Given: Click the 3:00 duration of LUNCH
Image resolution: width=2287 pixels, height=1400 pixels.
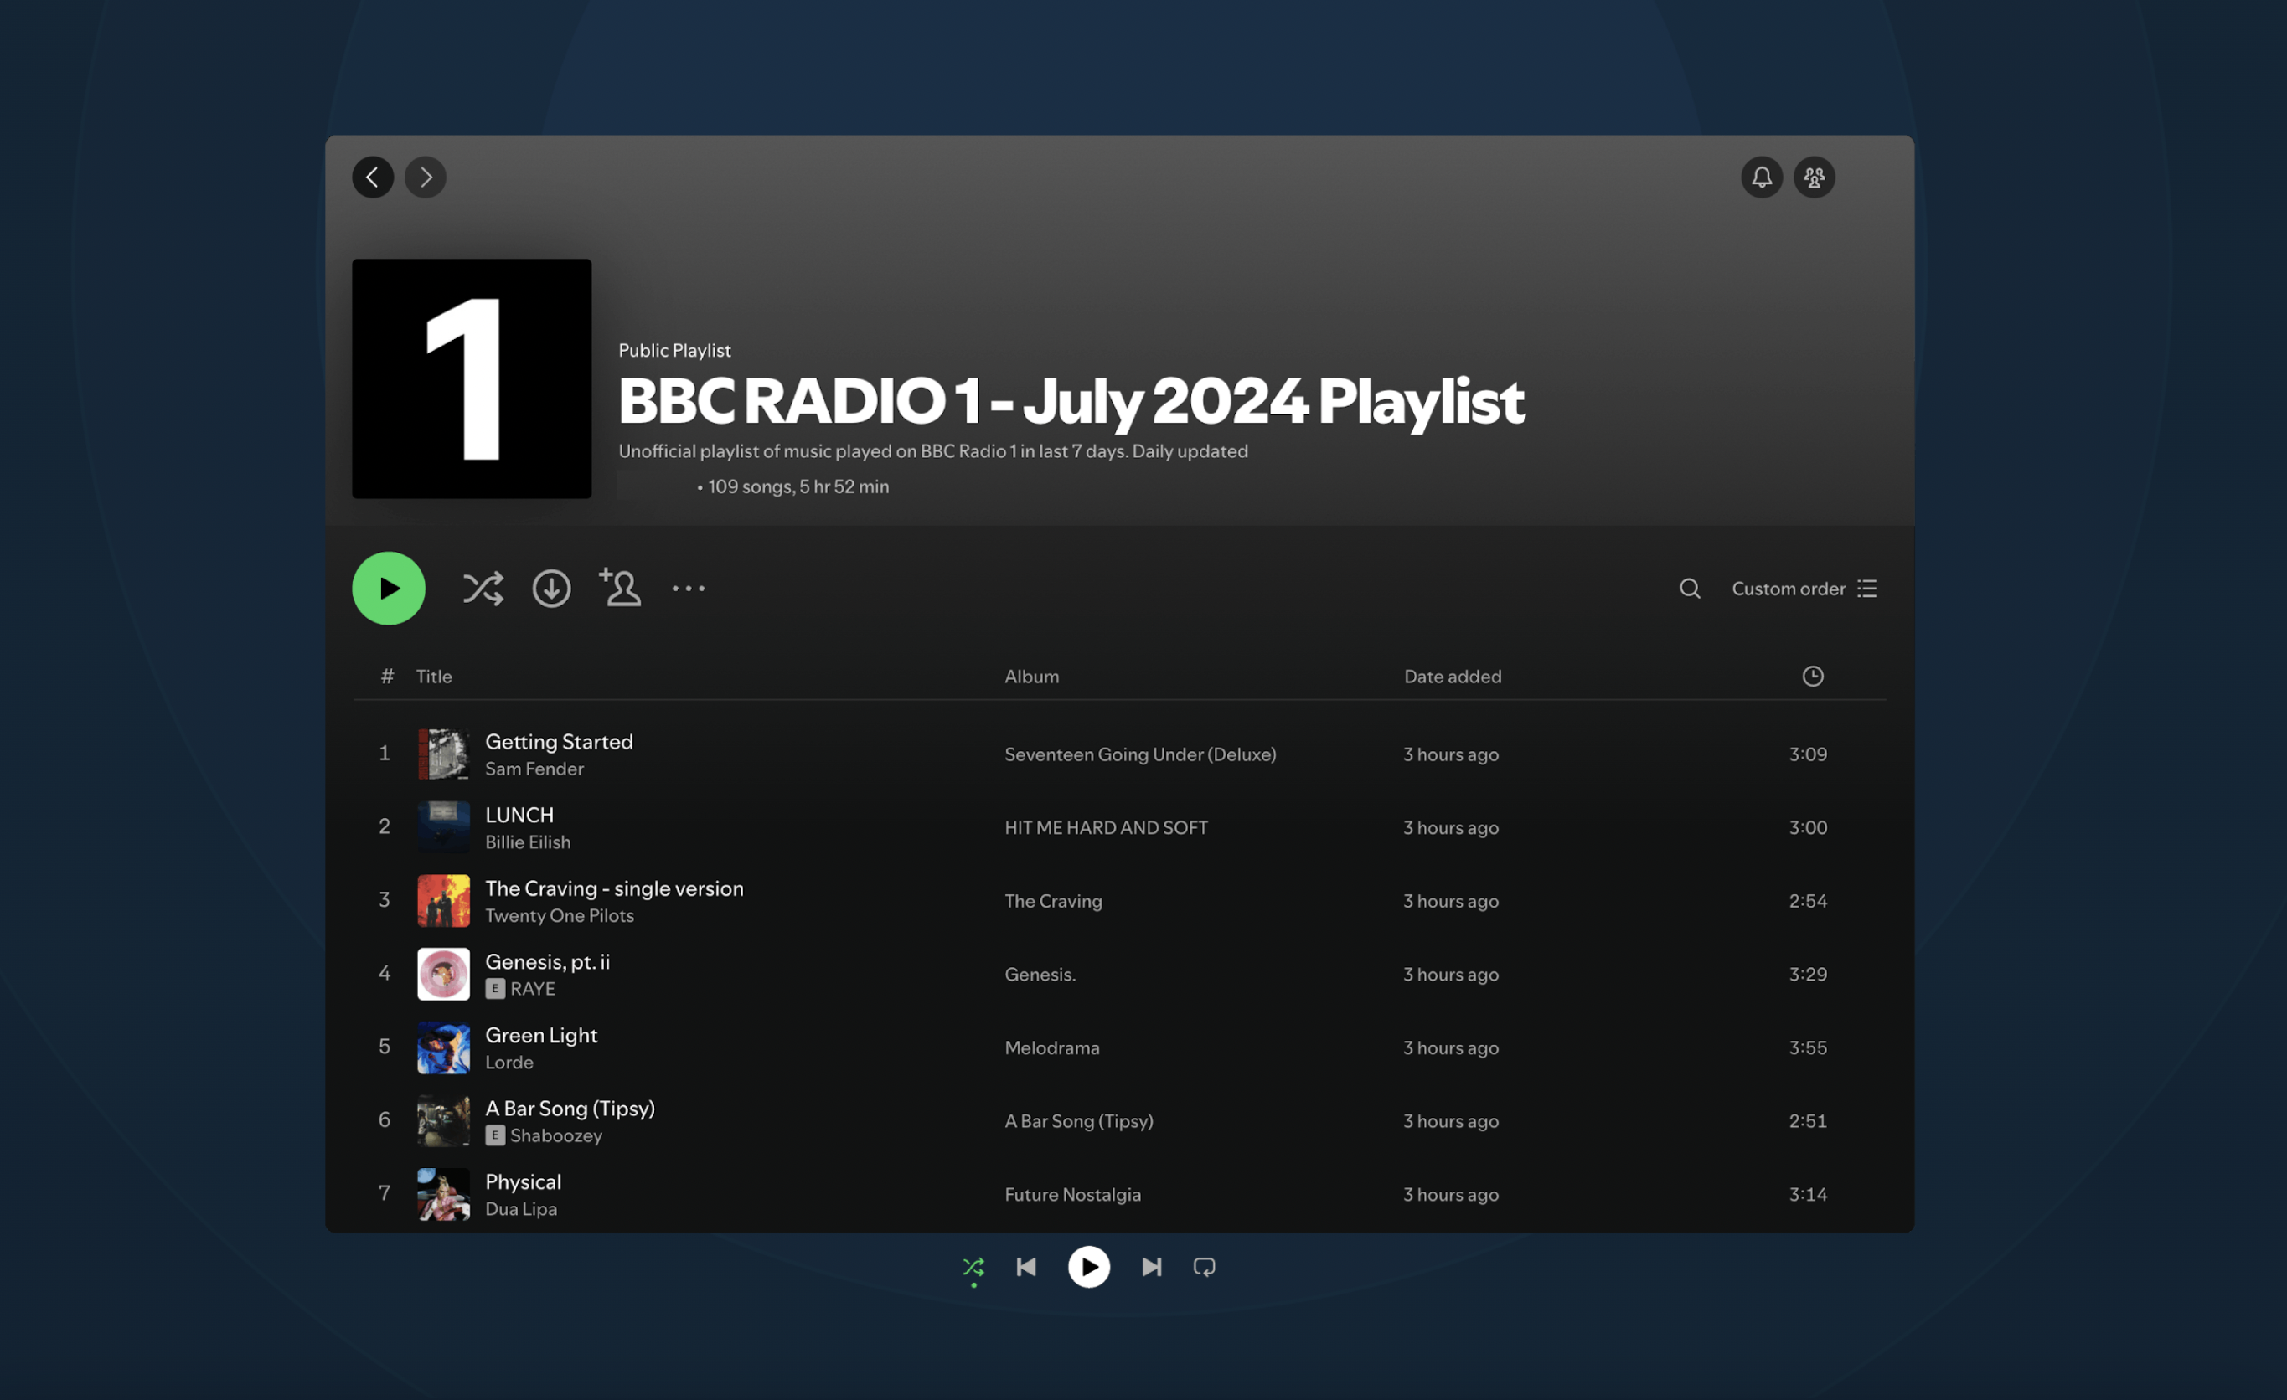Looking at the screenshot, I should point(1807,827).
